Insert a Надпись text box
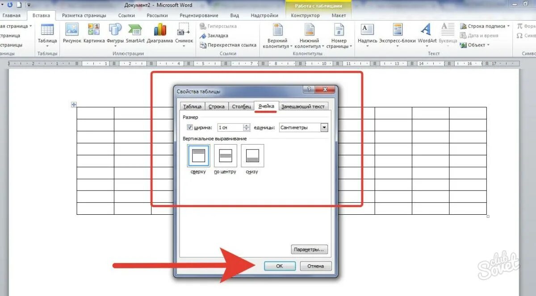The image size is (536, 296). (x=367, y=36)
